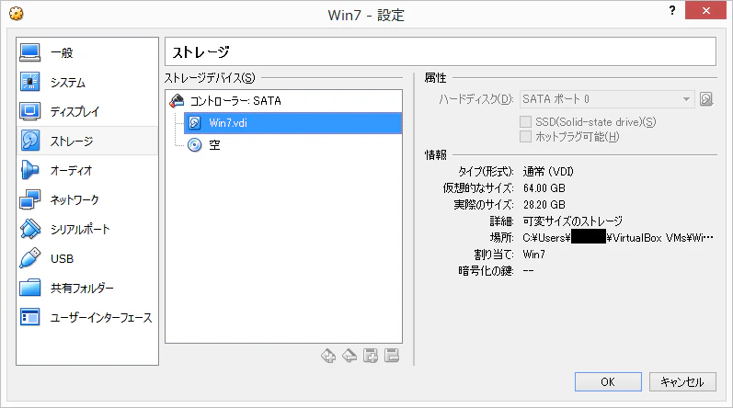733x408 pixels.
Task: Open the システム settings category
Action: click(x=87, y=82)
